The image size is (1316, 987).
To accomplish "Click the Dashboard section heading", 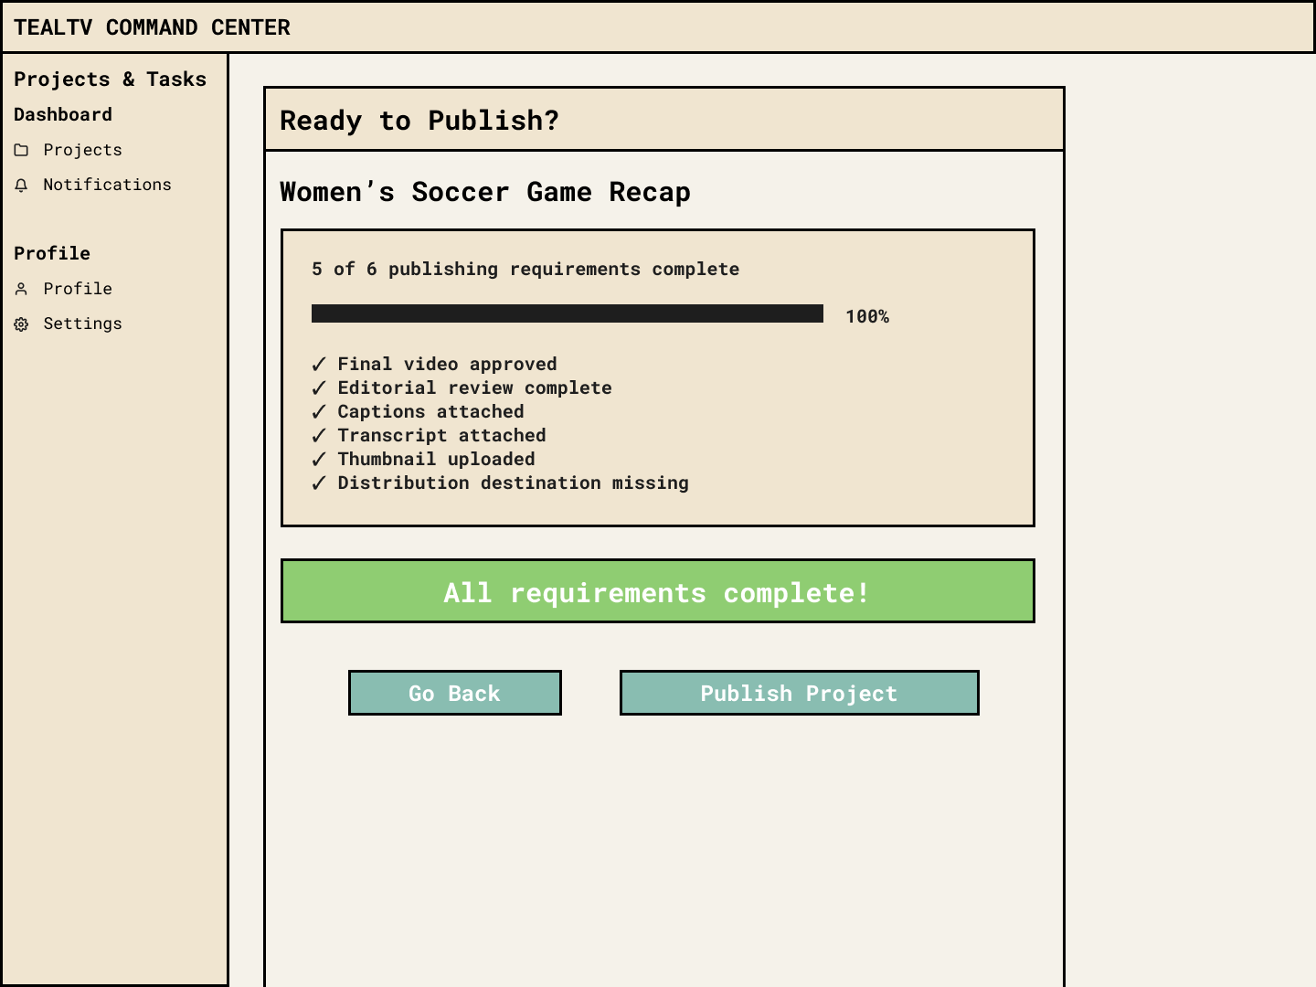I will 63,114.
